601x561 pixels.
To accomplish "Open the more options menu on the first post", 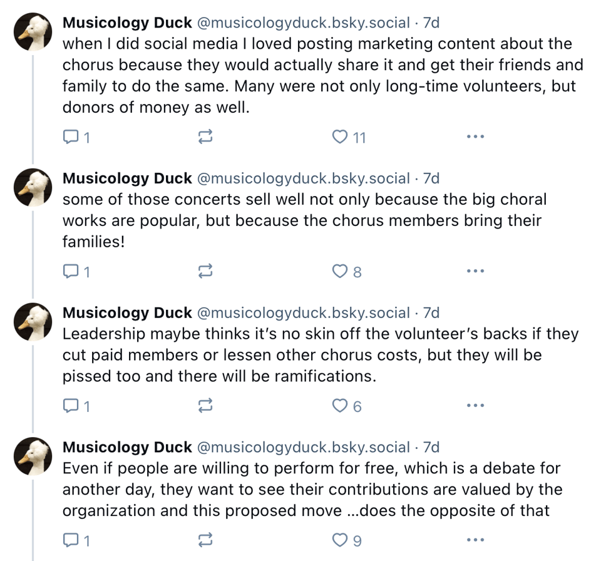I will point(475,136).
